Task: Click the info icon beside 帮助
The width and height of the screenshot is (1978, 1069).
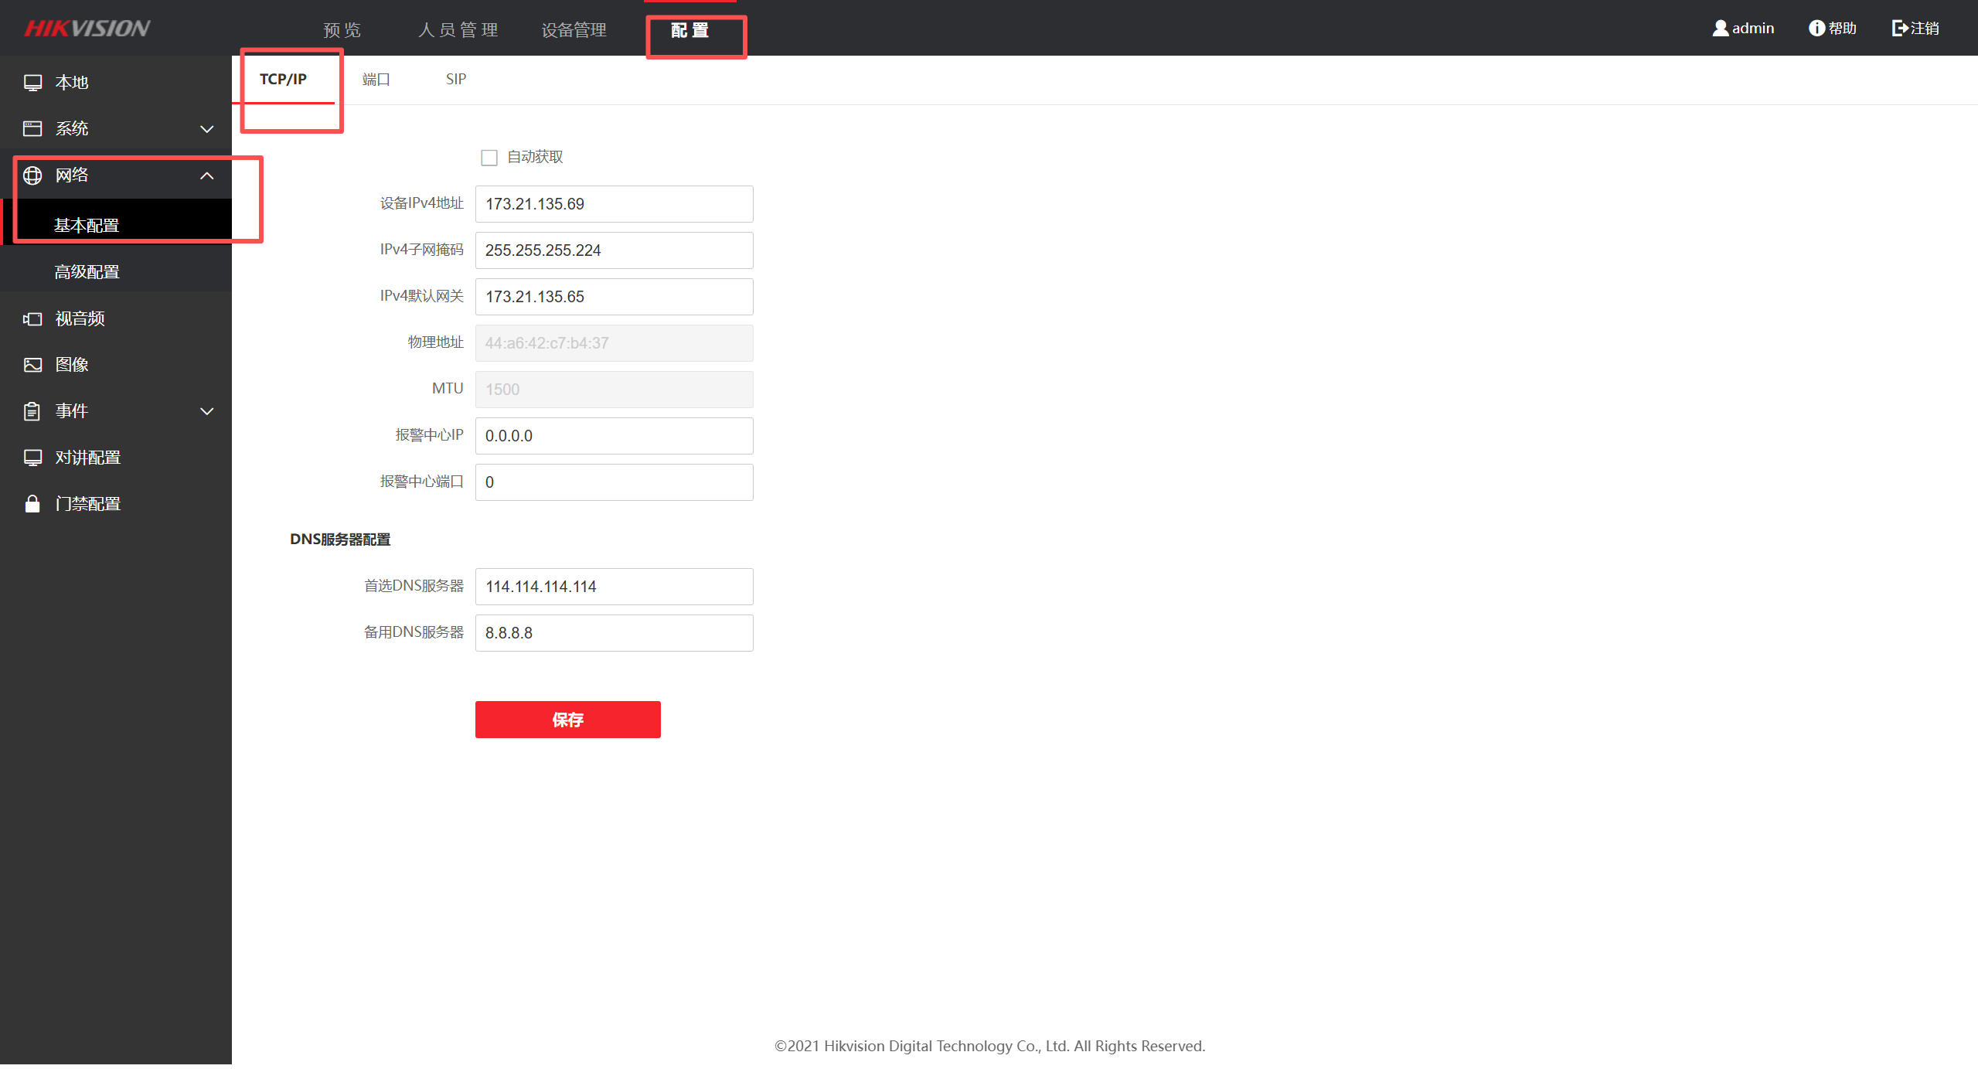Action: coord(1816,29)
